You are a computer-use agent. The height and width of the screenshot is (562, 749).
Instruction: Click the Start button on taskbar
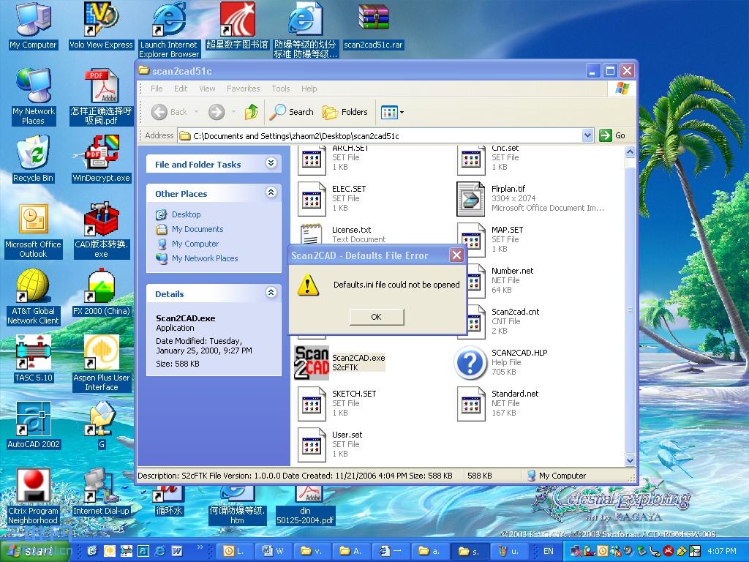(x=37, y=551)
